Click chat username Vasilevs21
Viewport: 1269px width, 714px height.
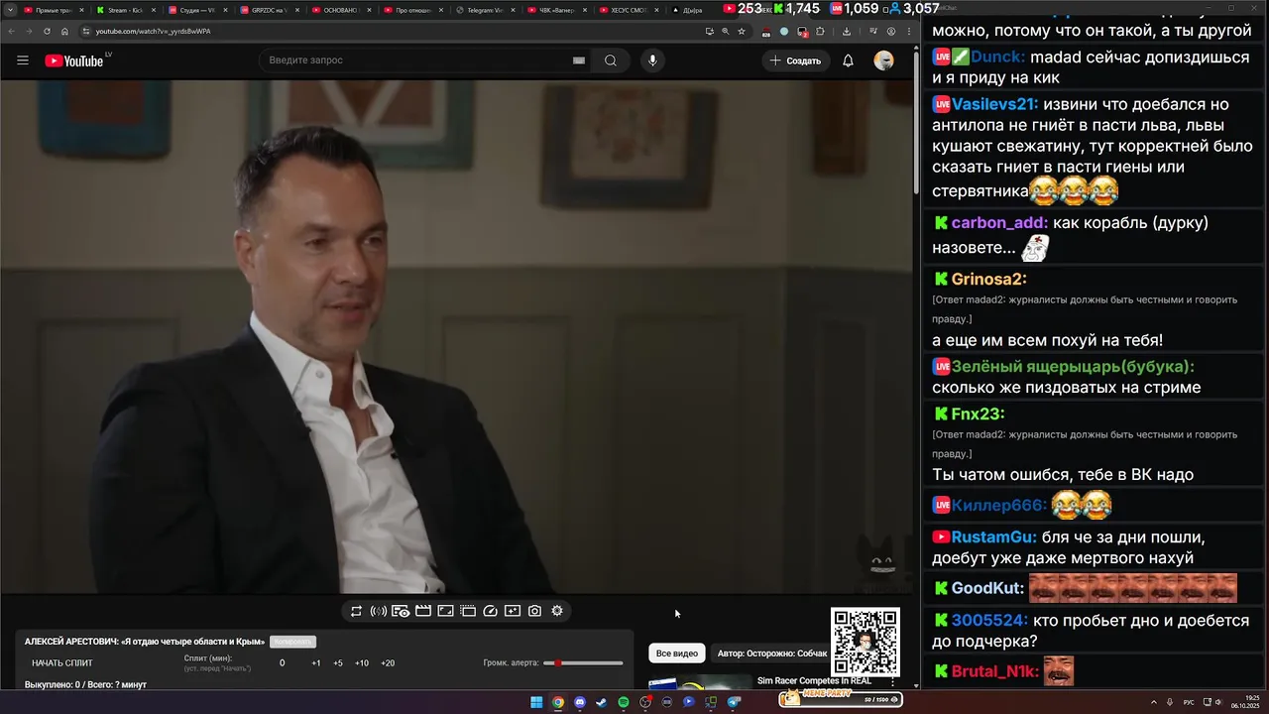point(994,104)
